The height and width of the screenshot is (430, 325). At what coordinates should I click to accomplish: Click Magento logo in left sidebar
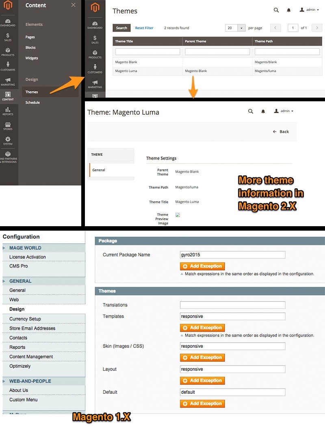[8, 5]
